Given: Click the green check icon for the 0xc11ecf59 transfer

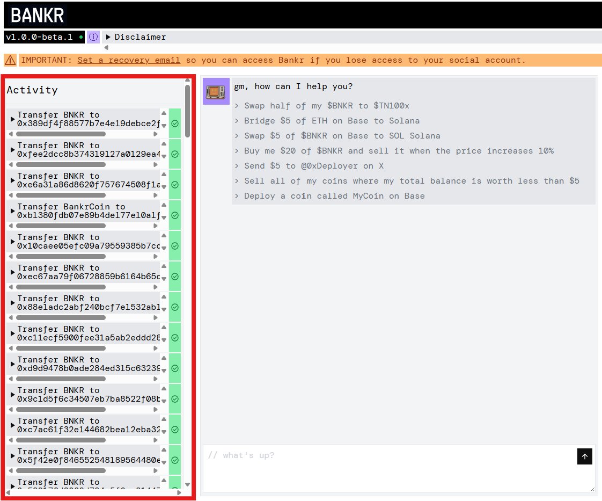Looking at the screenshot, I should coord(175,338).
